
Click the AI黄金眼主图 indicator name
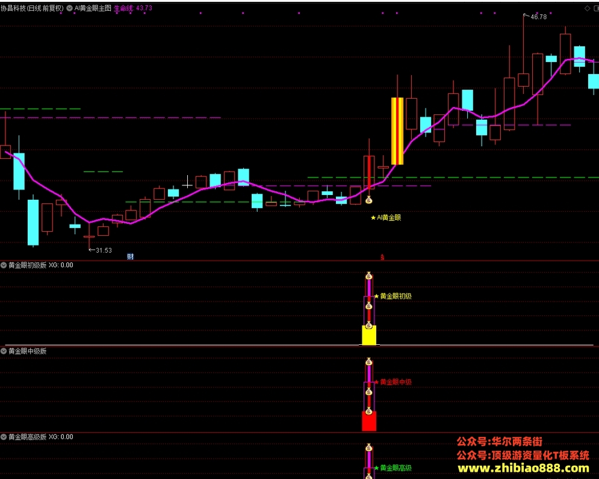pyautogui.click(x=93, y=8)
